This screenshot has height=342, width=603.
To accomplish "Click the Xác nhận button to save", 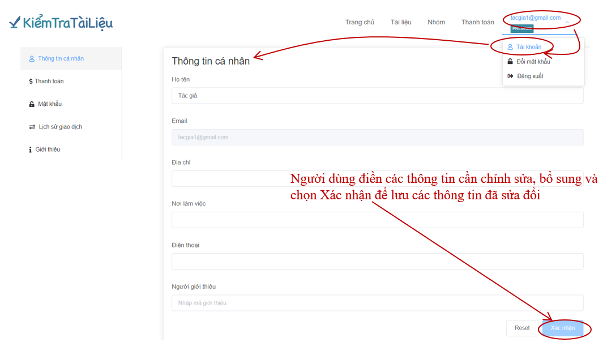I will click(563, 328).
